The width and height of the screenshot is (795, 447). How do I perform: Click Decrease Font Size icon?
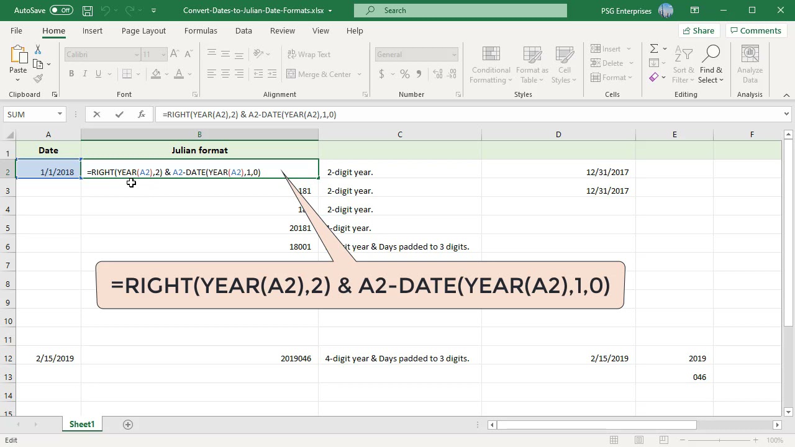(x=188, y=55)
